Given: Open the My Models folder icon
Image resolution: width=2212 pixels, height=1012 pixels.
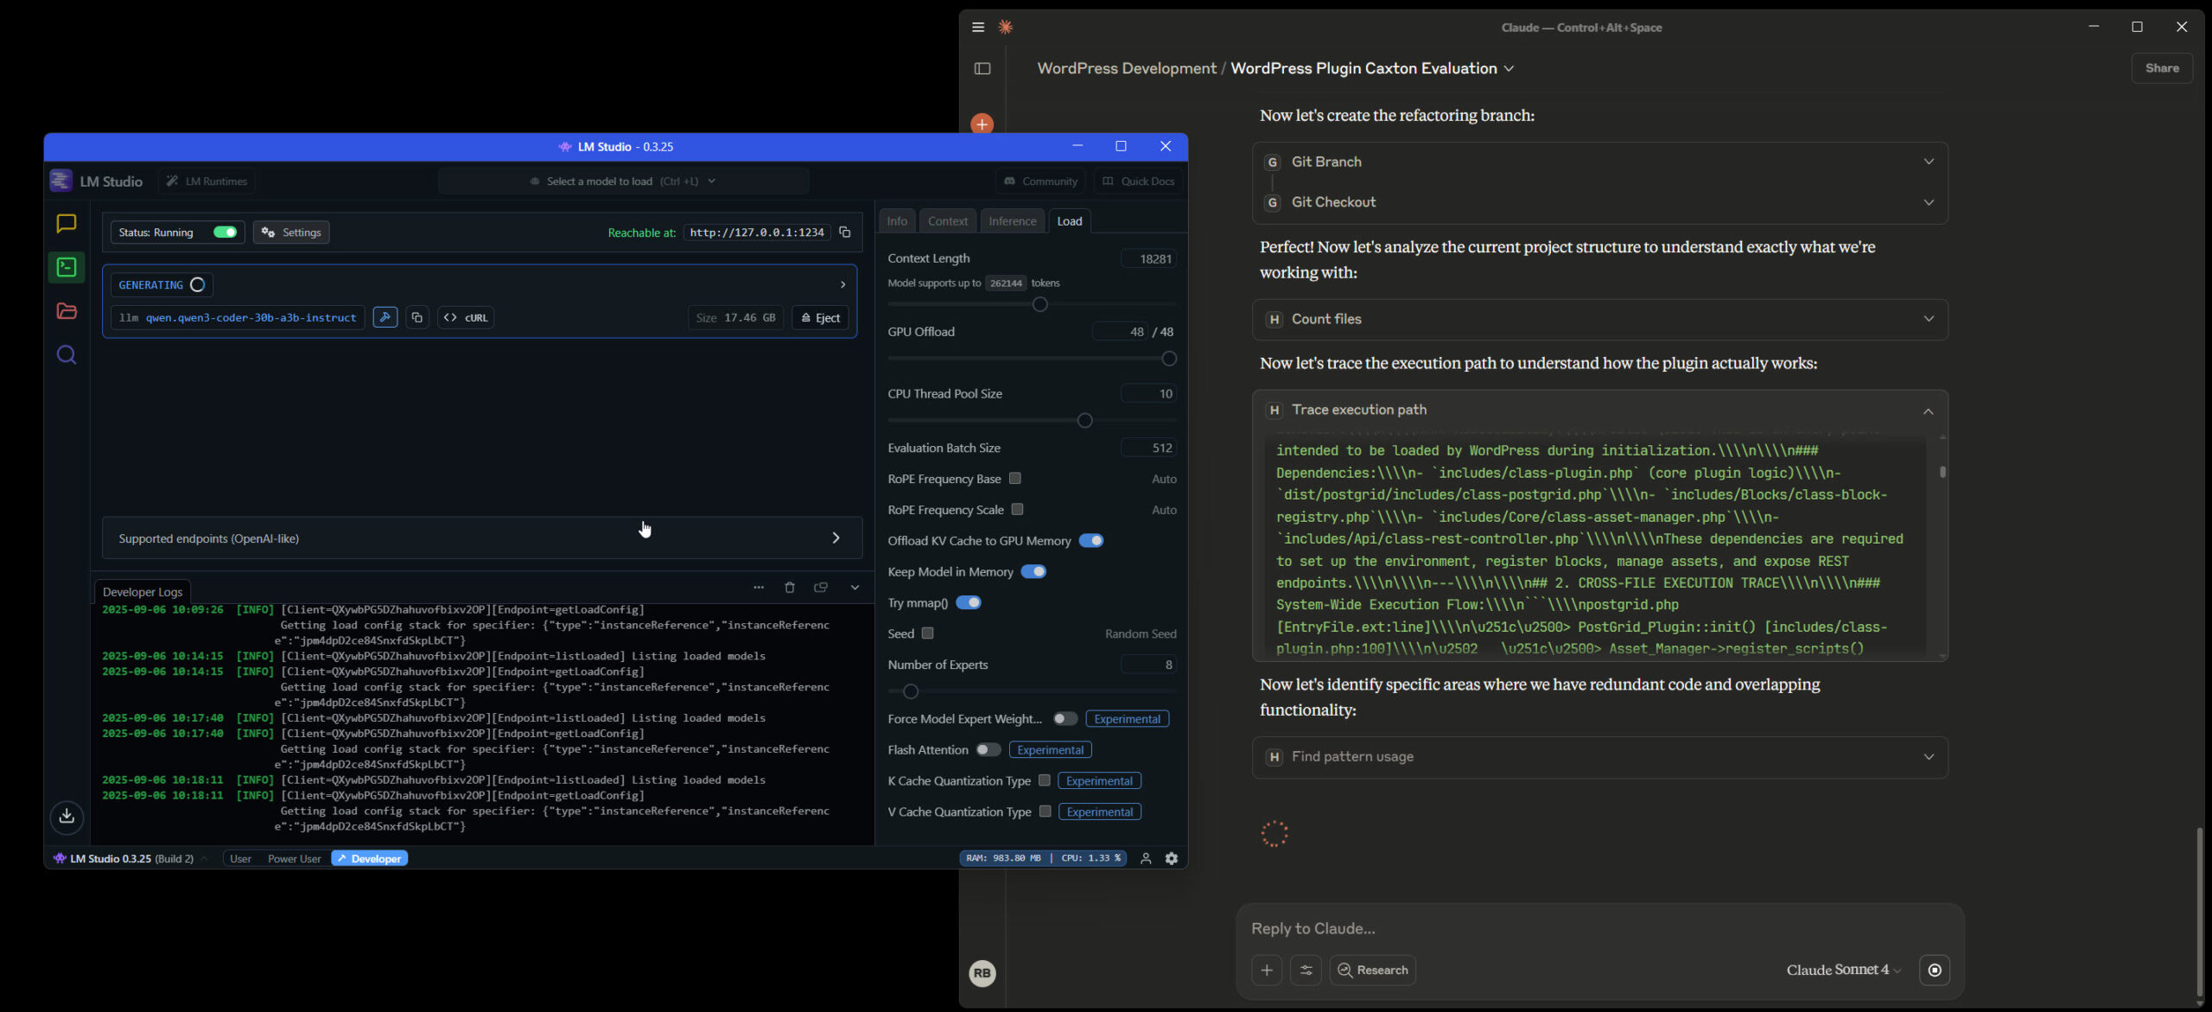Looking at the screenshot, I should [x=67, y=311].
